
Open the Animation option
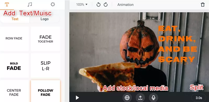(x=125, y=5)
